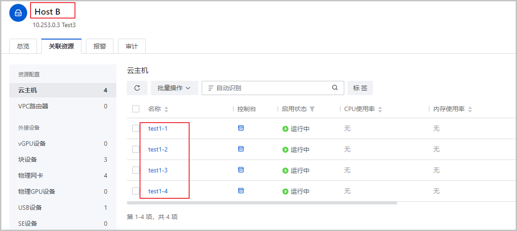Sort by CPU使用率 column arrows
This screenshot has height=231, width=517.
point(380,110)
